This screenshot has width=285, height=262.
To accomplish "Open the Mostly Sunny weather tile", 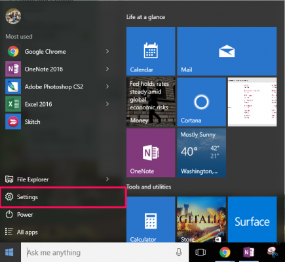I will click(x=201, y=153).
